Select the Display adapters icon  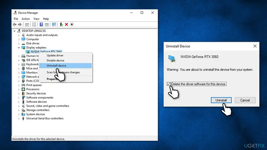tap(23, 47)
